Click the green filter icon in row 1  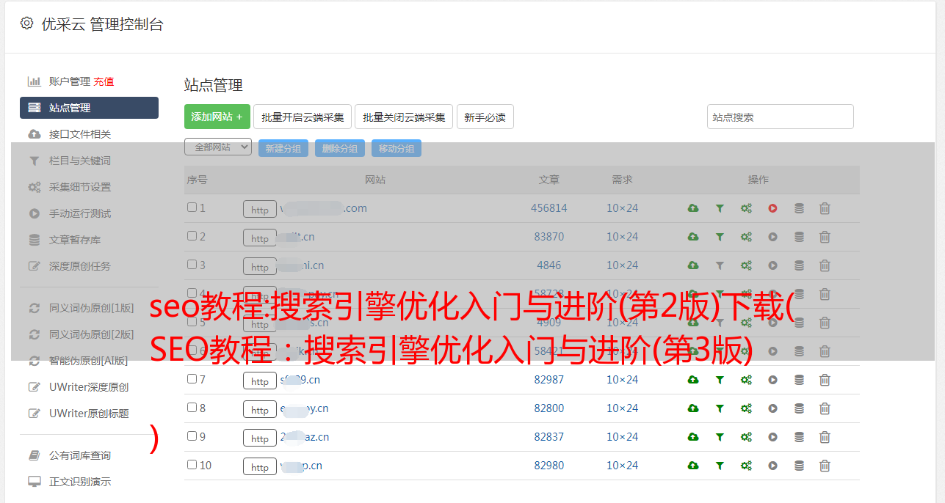point(720,208)
